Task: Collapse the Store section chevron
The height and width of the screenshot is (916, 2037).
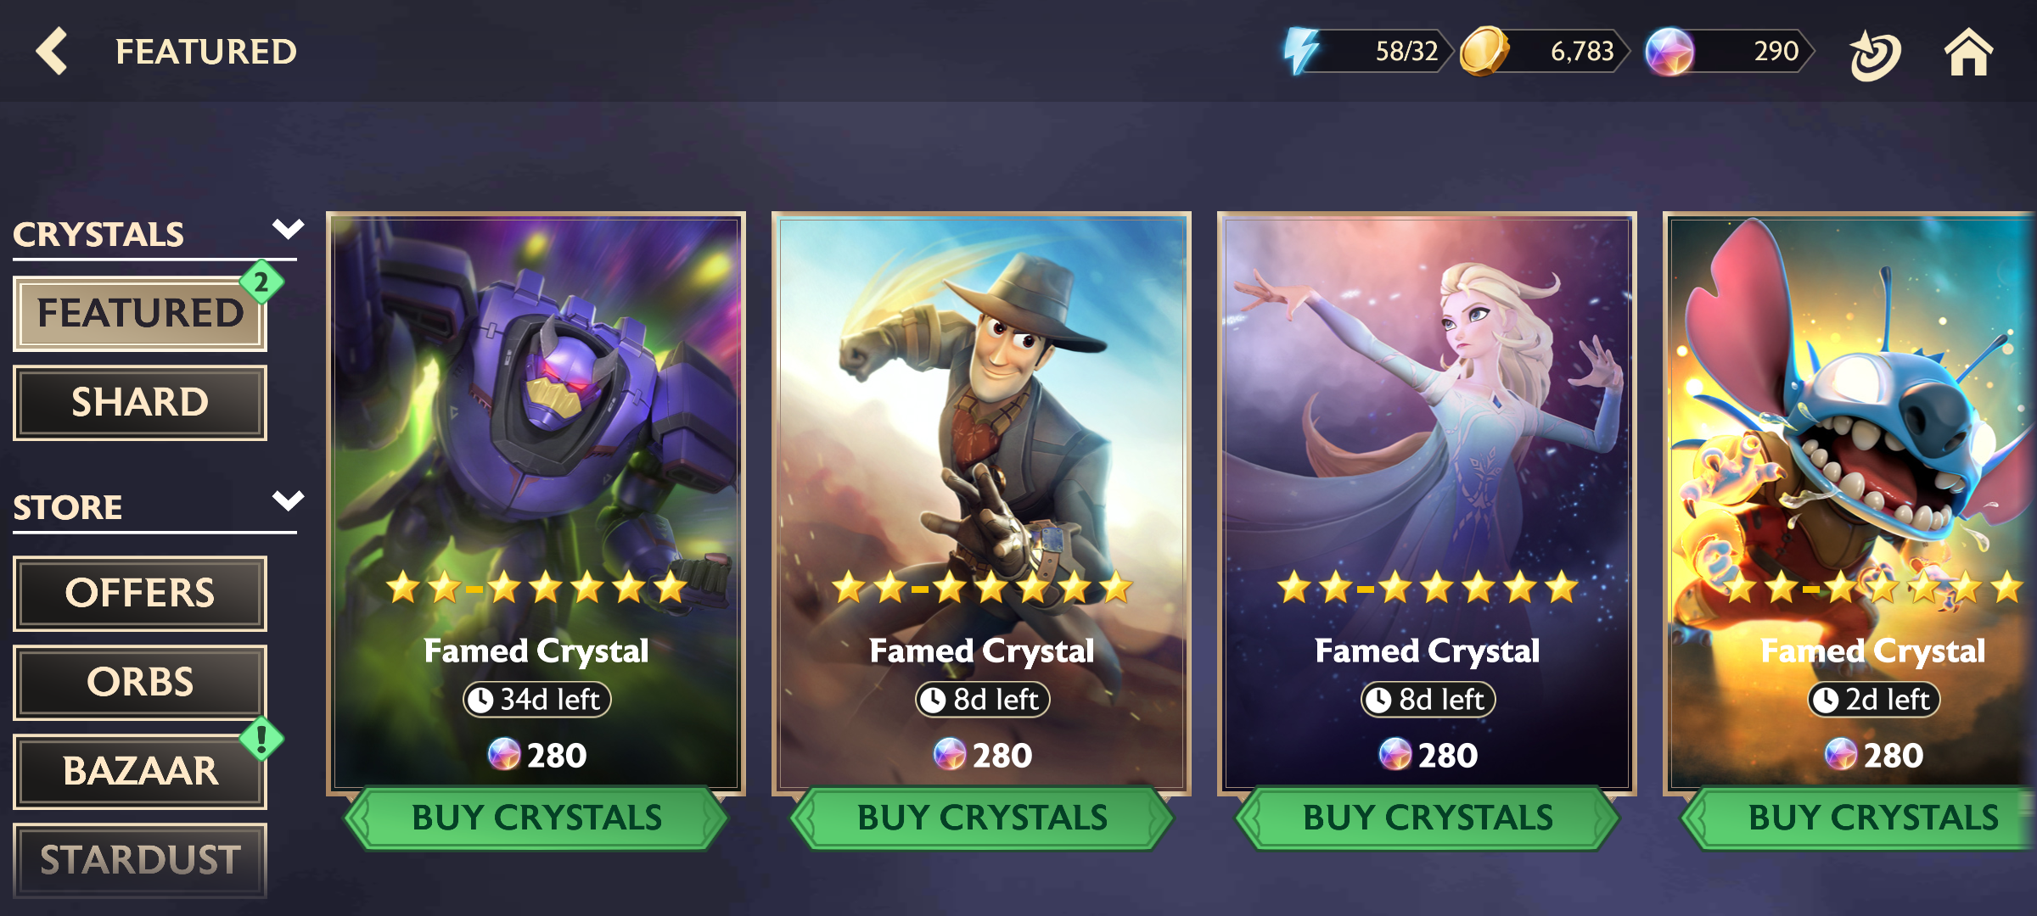Action: pyautogui.click(x=289, y=500)
